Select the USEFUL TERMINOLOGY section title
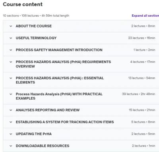159x152 pixels. pyautogui.click(x=36, y=38)
